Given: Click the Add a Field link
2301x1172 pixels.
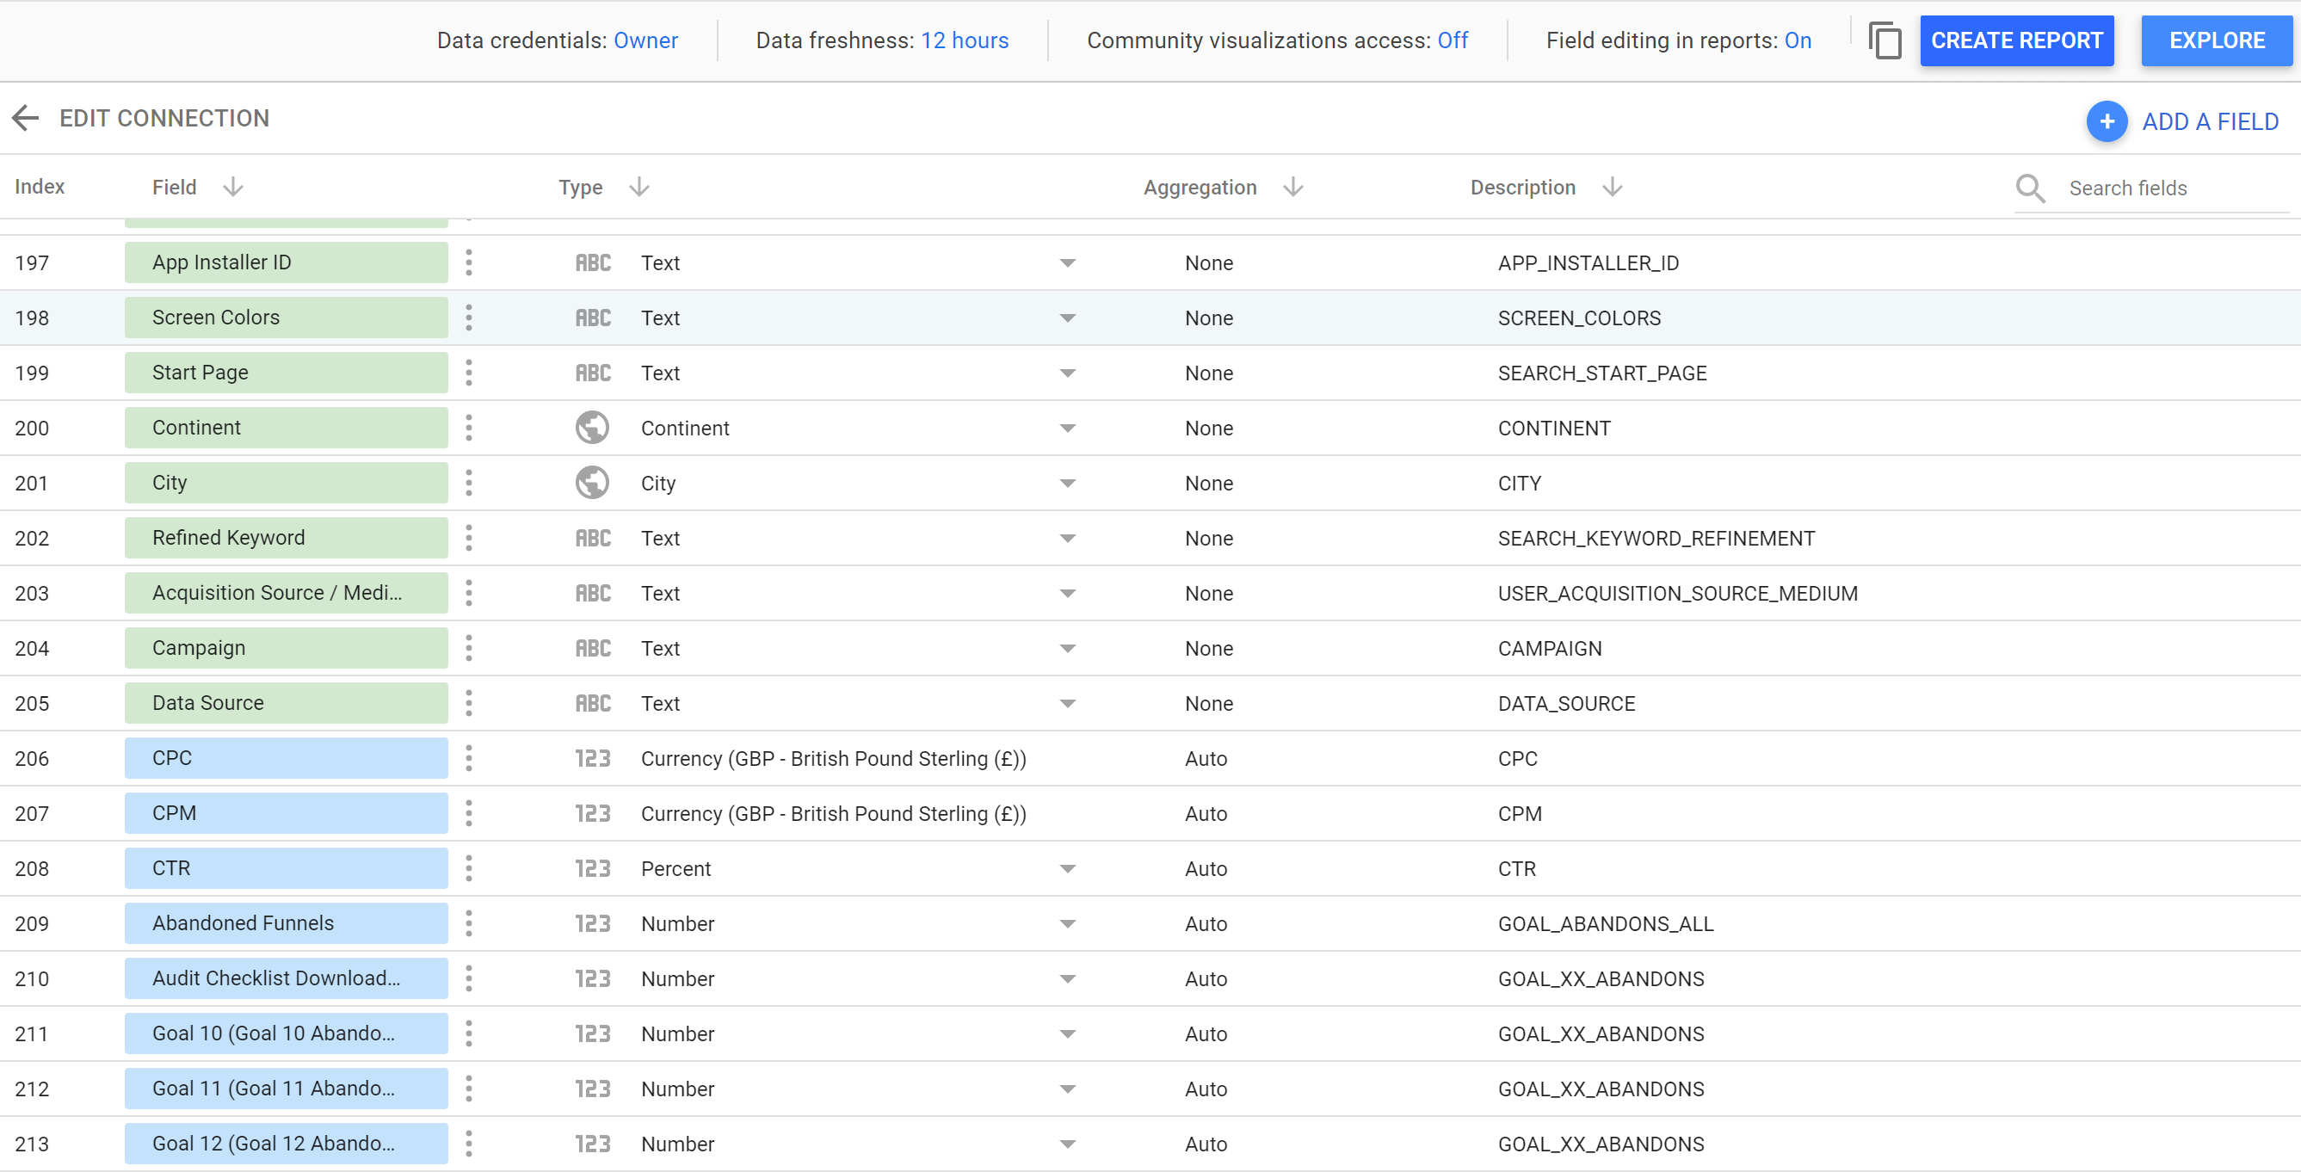Looking at the screenshot, I should [x=2210, y=121].
